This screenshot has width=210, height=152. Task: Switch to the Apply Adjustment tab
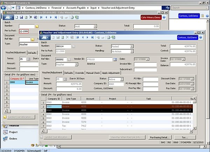[111, 73]
